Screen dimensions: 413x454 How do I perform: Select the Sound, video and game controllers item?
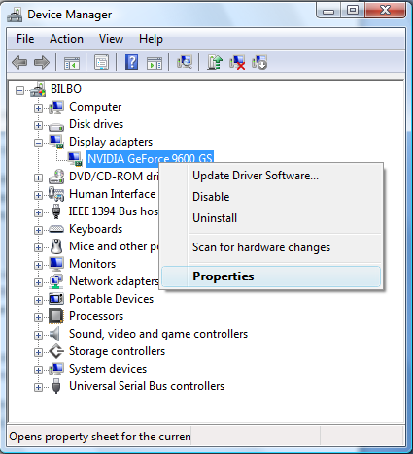click(x=158, y=334)
